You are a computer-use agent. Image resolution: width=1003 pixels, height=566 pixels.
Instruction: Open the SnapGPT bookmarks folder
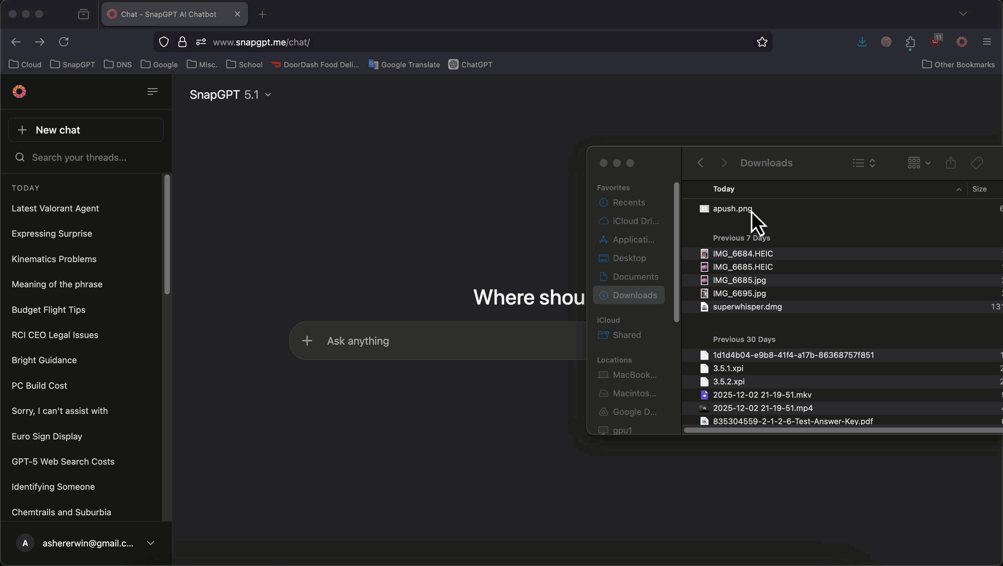(72, 65)
